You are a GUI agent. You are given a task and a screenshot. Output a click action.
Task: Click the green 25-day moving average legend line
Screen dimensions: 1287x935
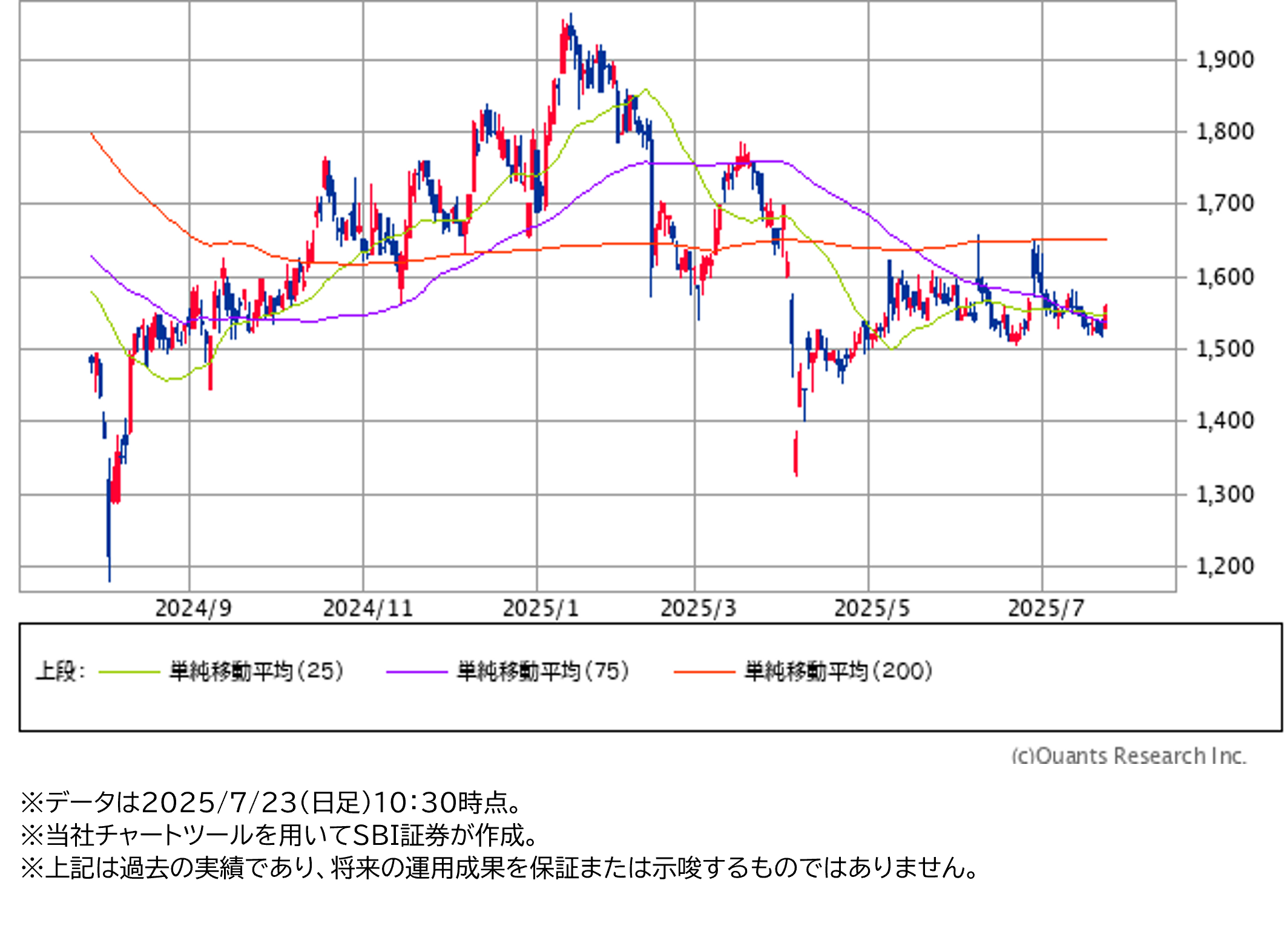click(x=129, y=672)
